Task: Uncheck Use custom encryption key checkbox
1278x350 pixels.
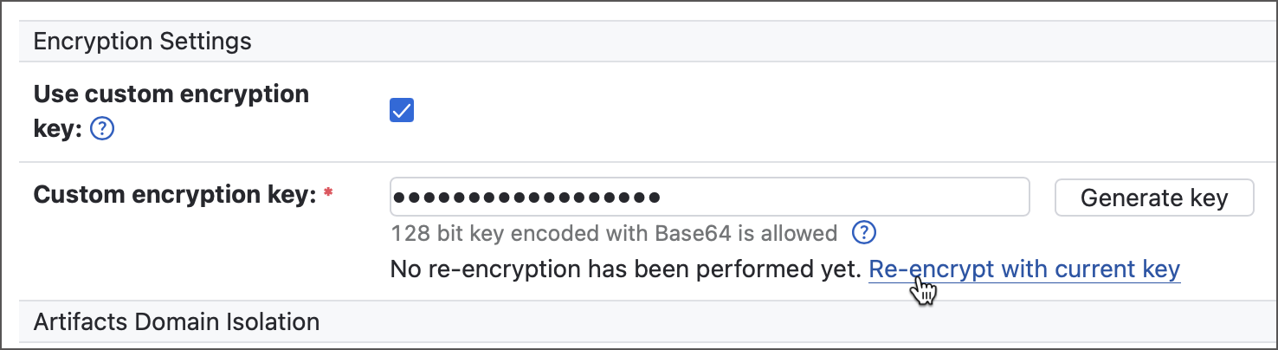Action: click(x=402, y=110)
